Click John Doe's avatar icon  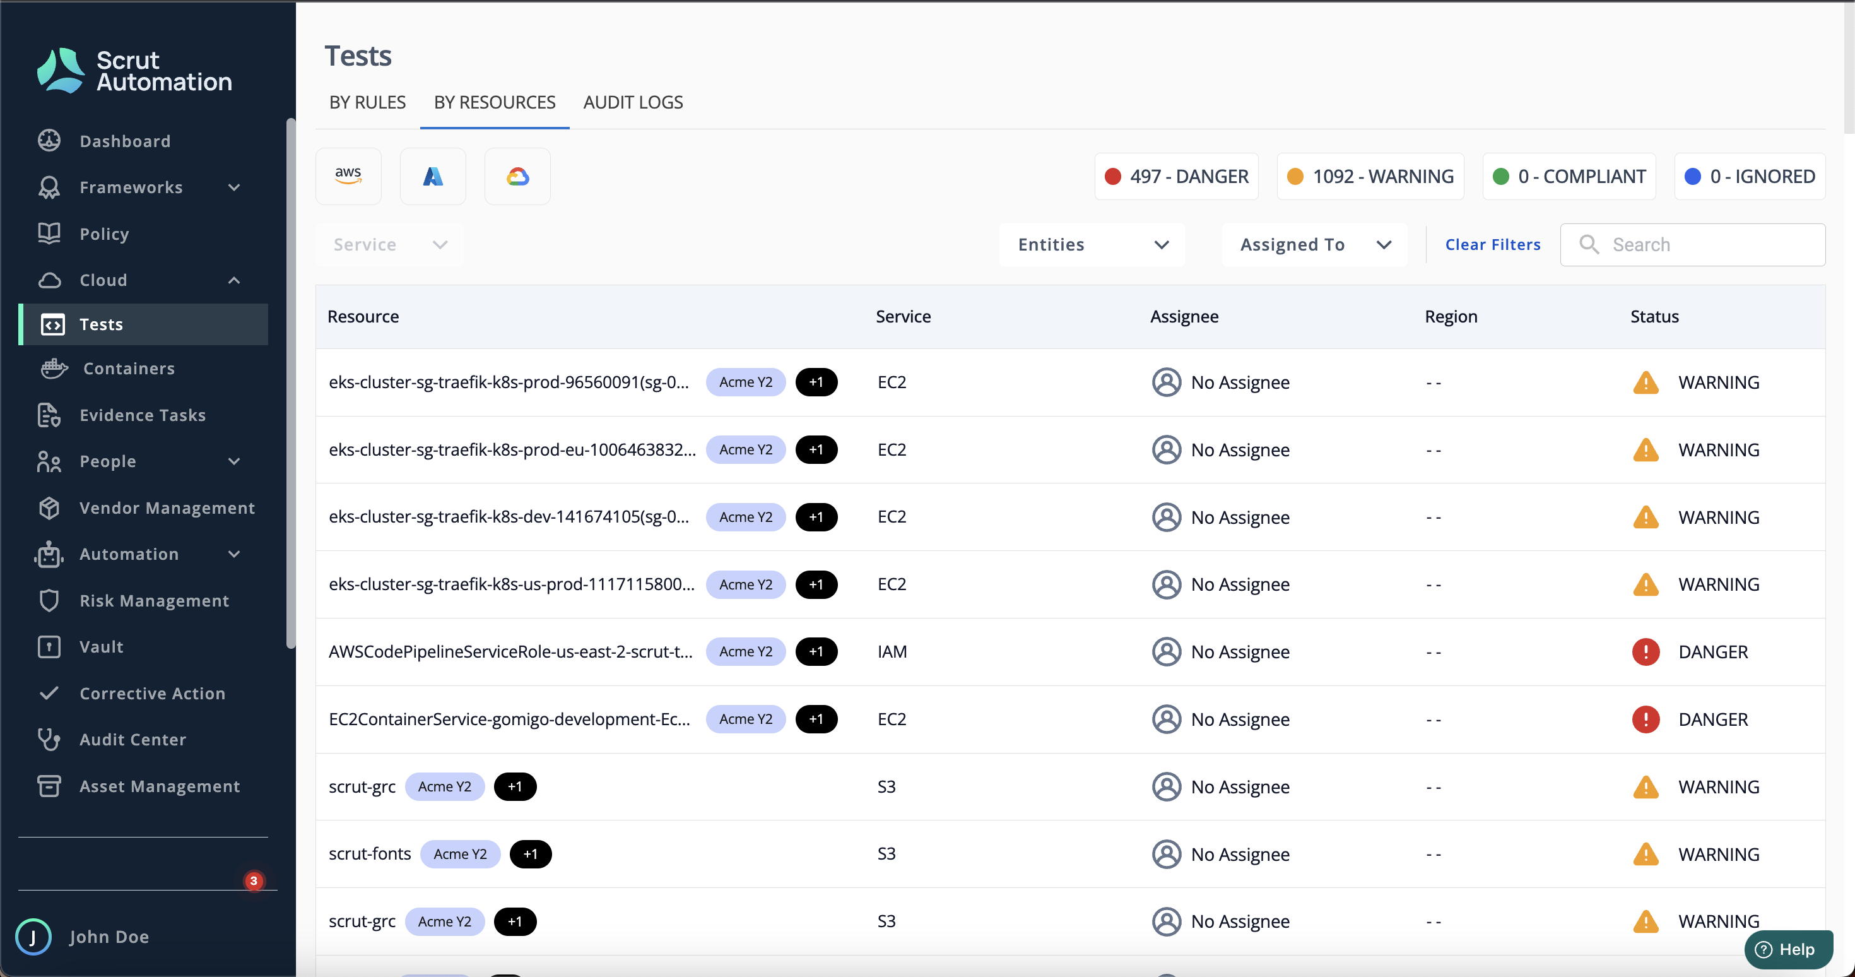pyautogui.click(x=33, y=937)
